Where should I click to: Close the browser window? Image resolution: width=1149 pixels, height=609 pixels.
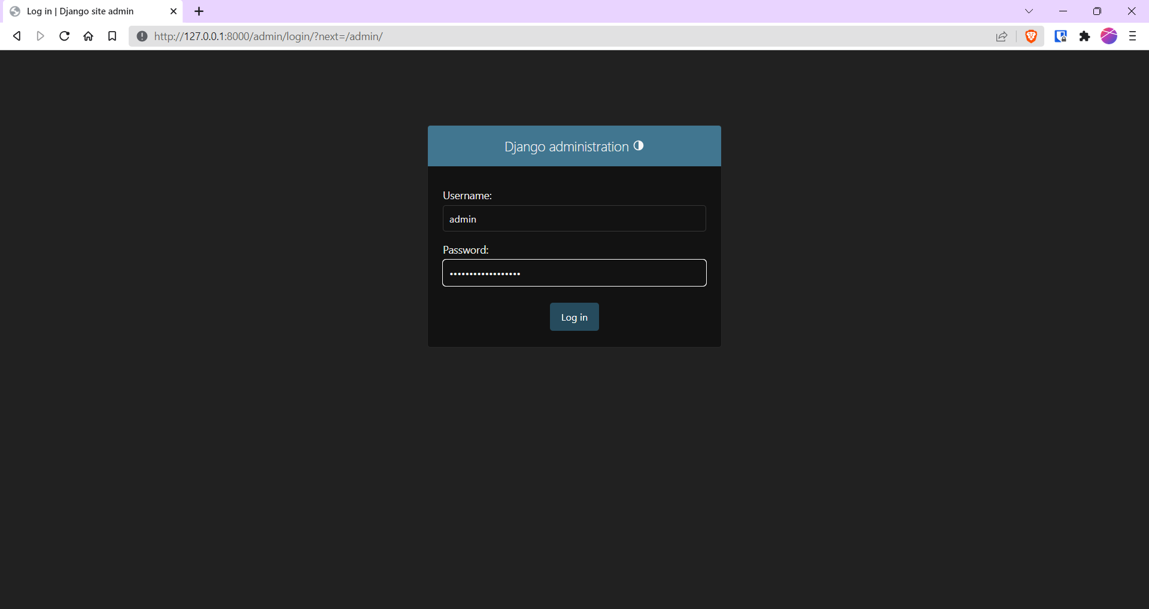tap(1132, 11)
